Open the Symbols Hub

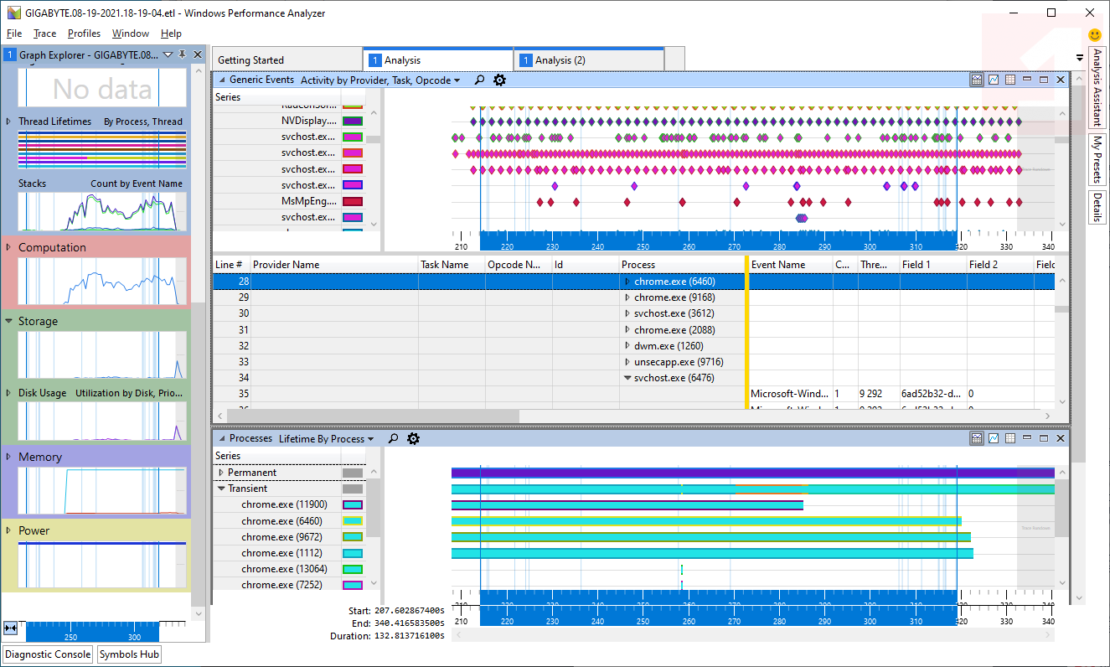click(128, 654)
